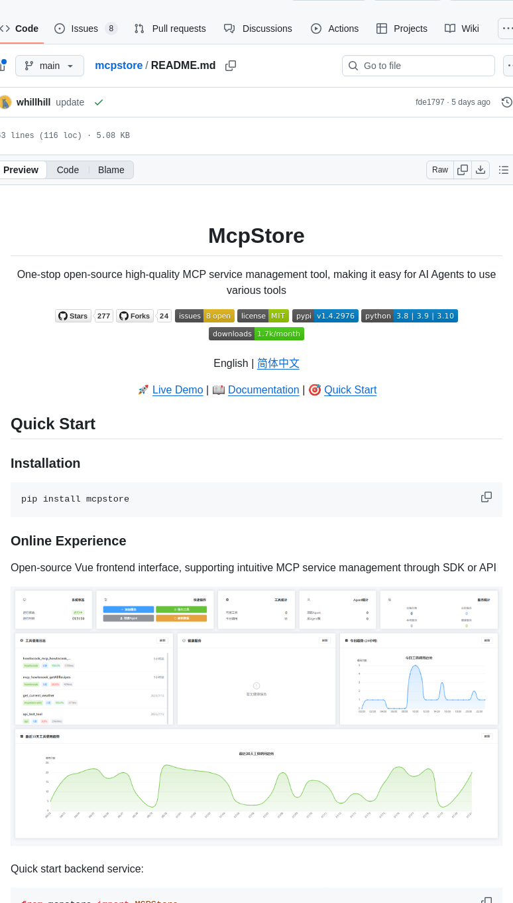Viewport: 513px width, 903px height.
Task: Open the main branch selector
Action: coord(50,65)
